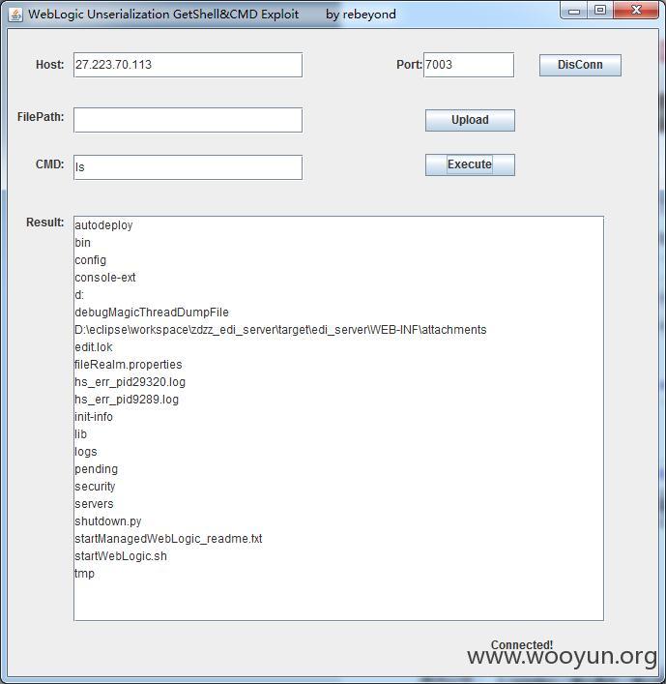The width and height of the screenshot is (666, 684).
Task: Select 'debugMagicThreadDumpFile' in Result output
Action: [152, 312]
